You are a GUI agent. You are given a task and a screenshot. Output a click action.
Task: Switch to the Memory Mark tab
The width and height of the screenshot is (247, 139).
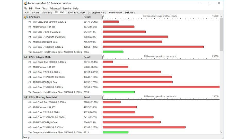coord(115,13)
